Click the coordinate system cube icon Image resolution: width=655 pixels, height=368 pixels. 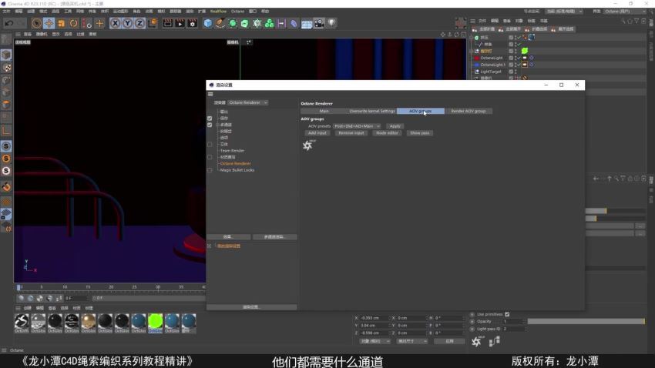pyautogui.click(x=153, y=23)
